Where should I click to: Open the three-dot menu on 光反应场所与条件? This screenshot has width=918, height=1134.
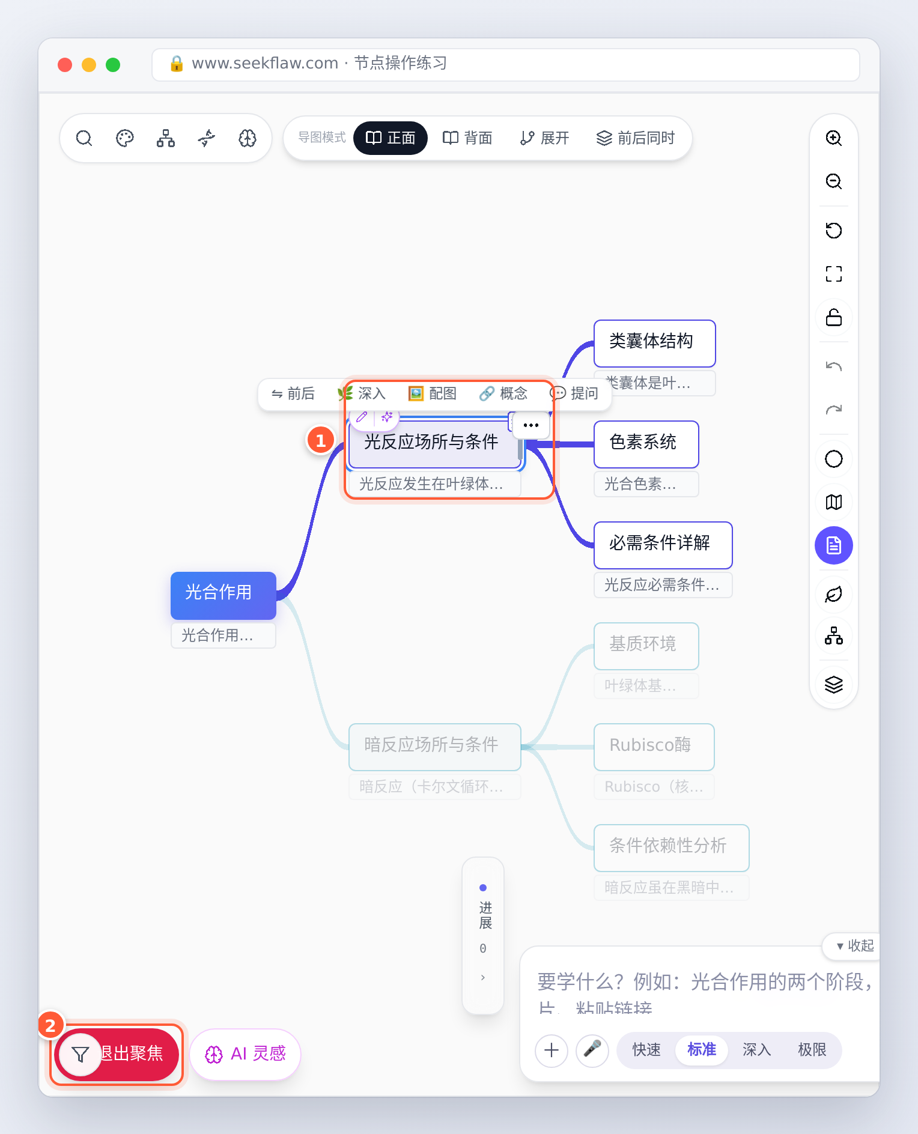[x=531, y=425]
